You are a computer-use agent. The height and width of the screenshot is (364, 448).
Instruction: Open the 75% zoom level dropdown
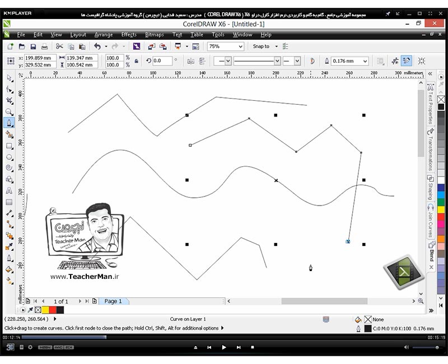click(241, 46)
